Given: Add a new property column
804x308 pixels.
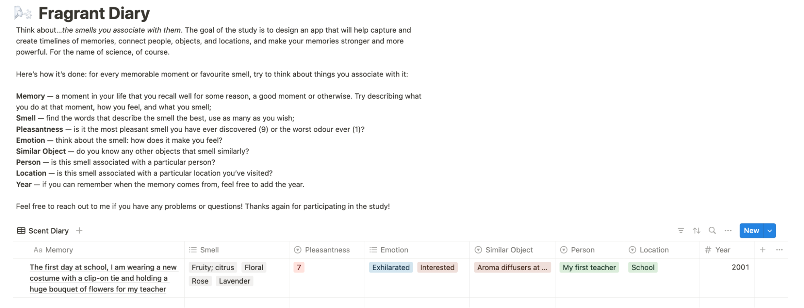Looking at the screenshot, I should pyautogui.click(x=763, y=250).
